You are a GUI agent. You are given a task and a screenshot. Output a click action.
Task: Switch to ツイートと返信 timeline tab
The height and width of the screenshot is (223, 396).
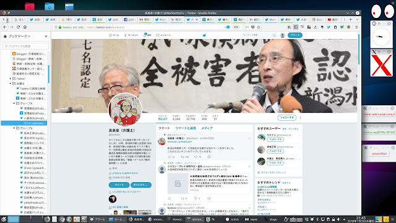click(186, 128)
